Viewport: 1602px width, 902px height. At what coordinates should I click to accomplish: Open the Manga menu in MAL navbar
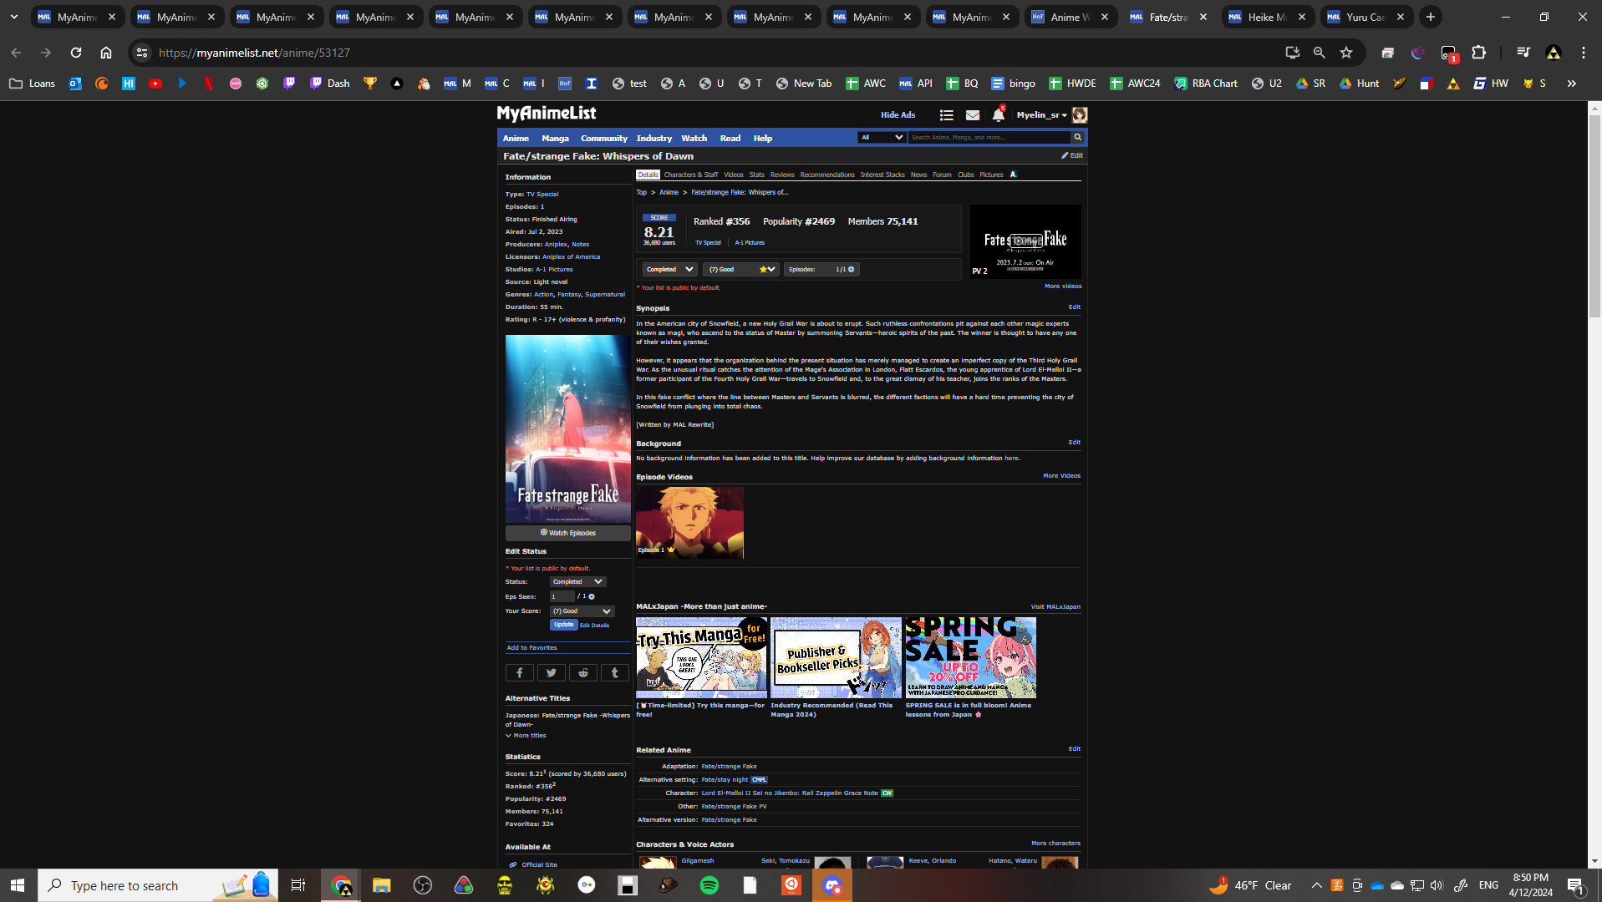(555, 139)
